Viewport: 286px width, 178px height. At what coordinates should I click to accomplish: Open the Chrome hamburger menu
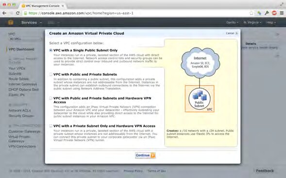282,13
